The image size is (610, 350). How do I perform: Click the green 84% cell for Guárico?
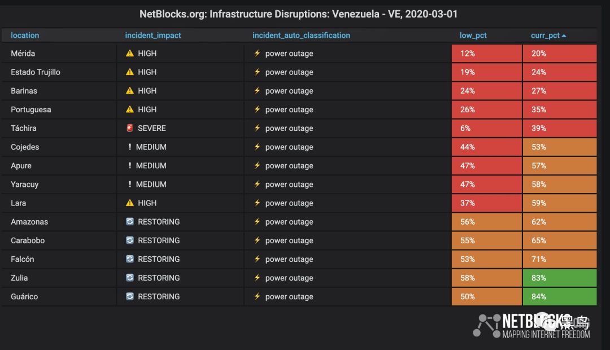point(559,296)
